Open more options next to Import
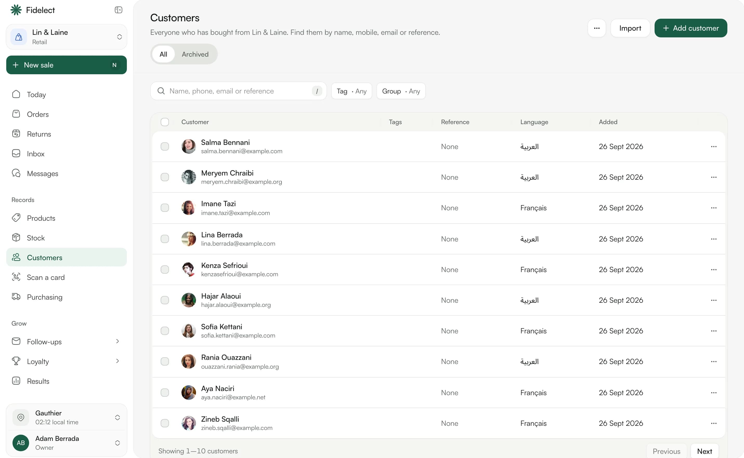744x458 pixels. tap(597, 28)
